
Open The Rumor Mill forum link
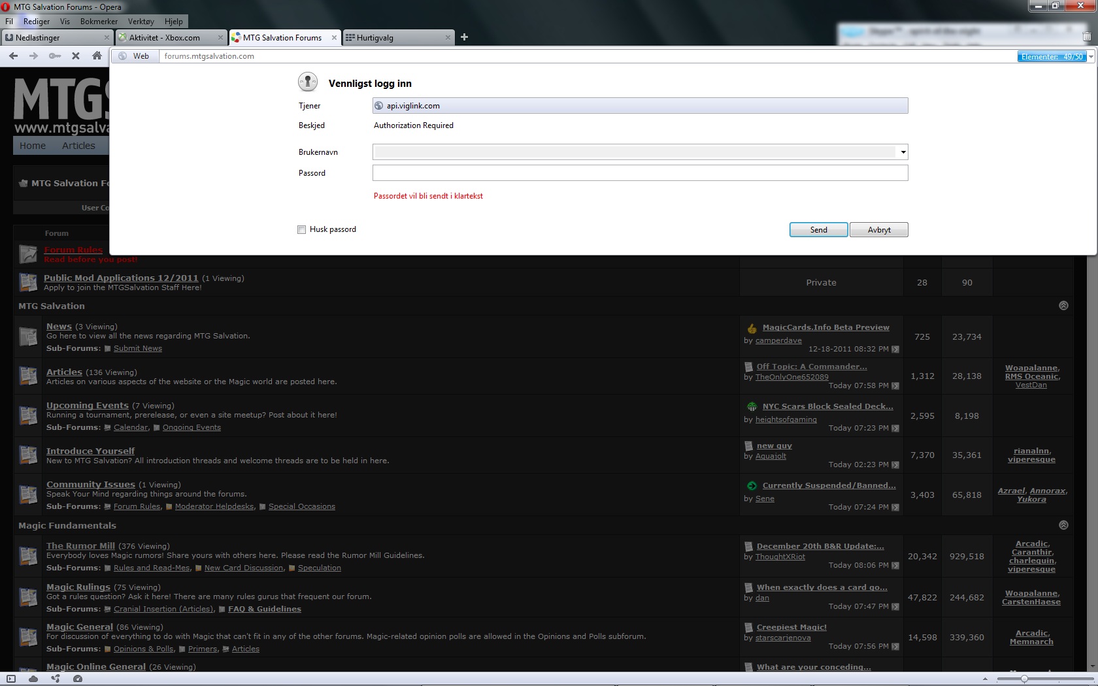pyautogui.click(x=80, y=546)
